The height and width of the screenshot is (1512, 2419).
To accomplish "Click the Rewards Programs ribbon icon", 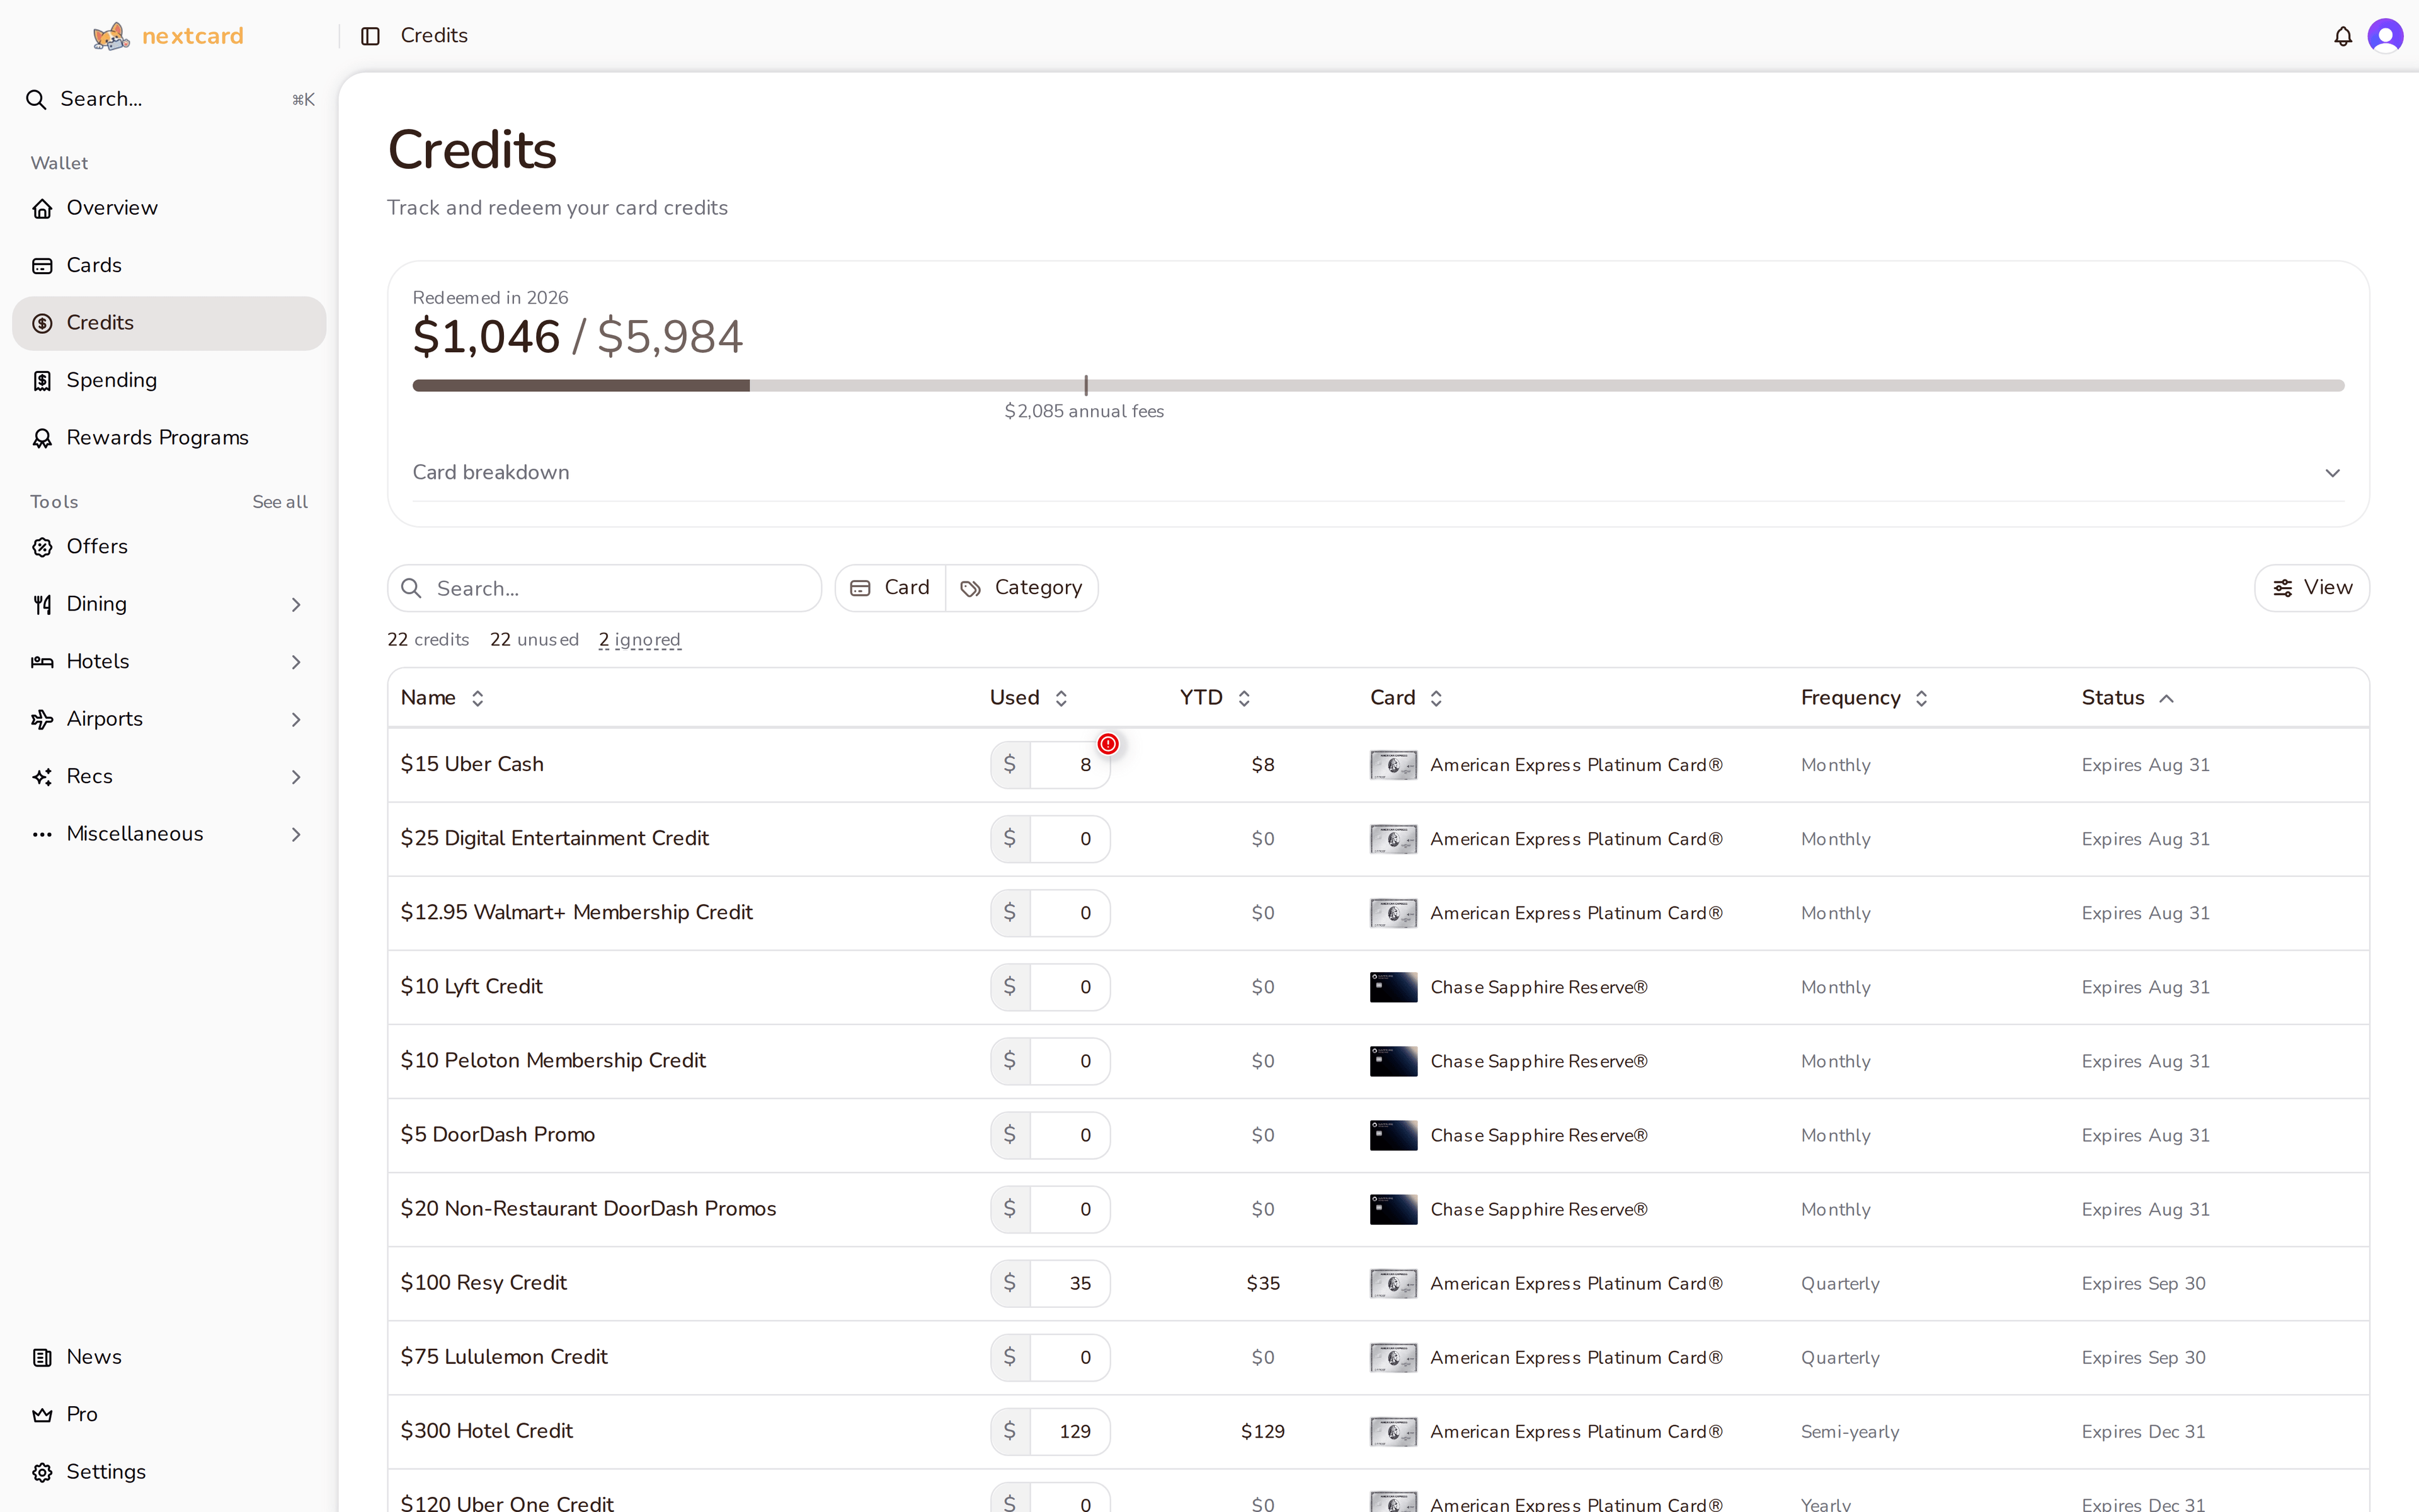I will pos(42,438).
